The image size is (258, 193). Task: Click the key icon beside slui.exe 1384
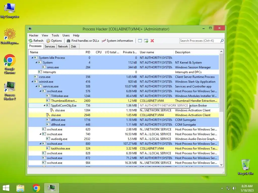[52, 110]
